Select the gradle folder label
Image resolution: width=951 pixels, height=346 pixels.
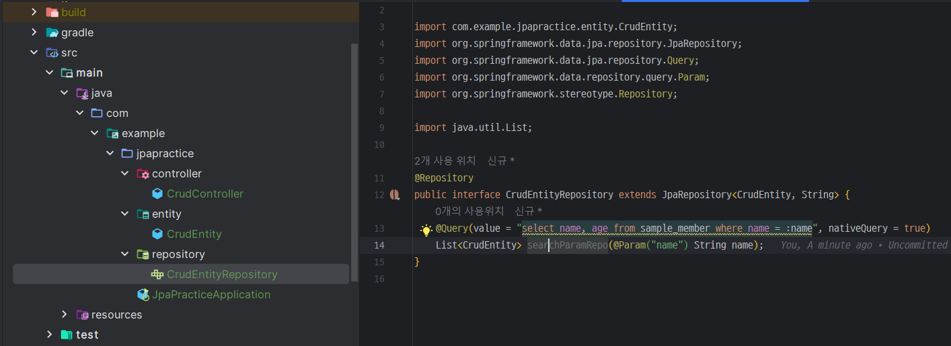coord(77,32)
